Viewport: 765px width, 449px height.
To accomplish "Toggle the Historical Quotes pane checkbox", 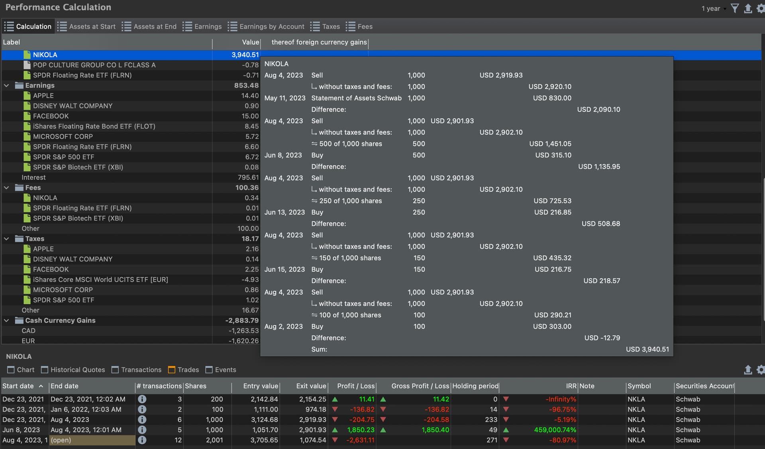I will [x=45, y=370].
